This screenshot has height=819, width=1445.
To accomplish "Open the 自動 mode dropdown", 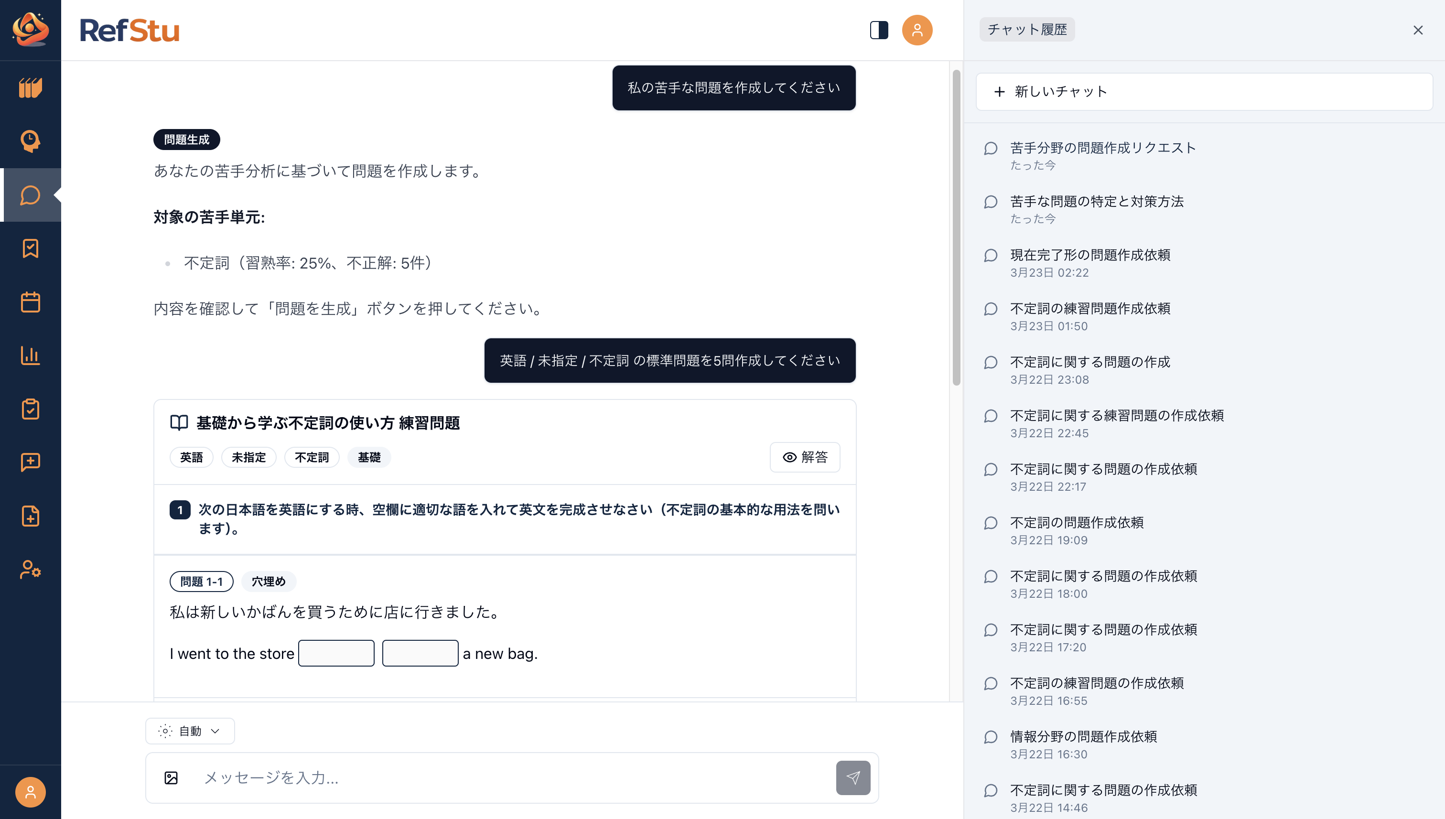I will 190,731.
